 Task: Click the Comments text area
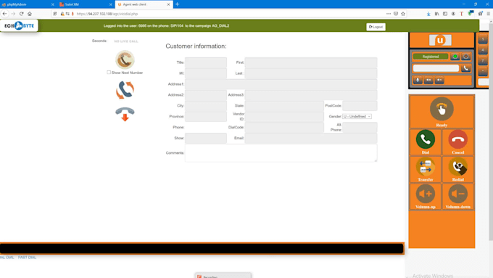[x=281, y=153]
